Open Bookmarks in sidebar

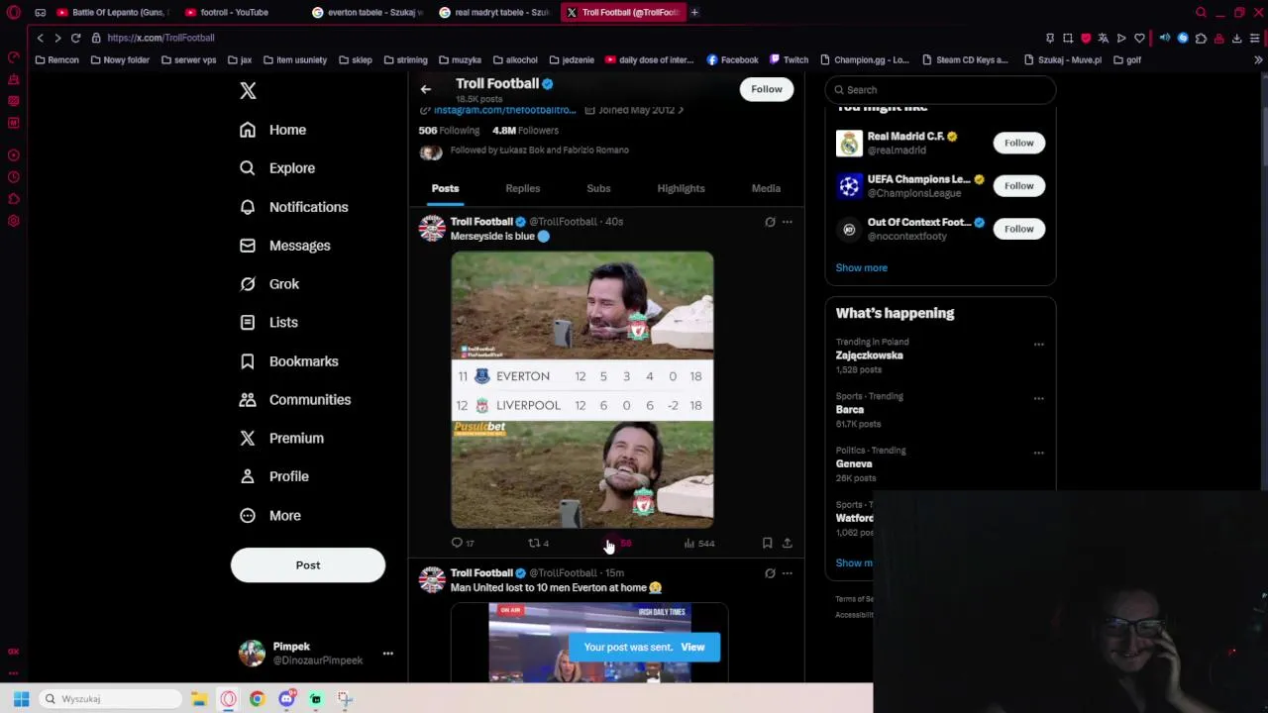pos(289,361)
